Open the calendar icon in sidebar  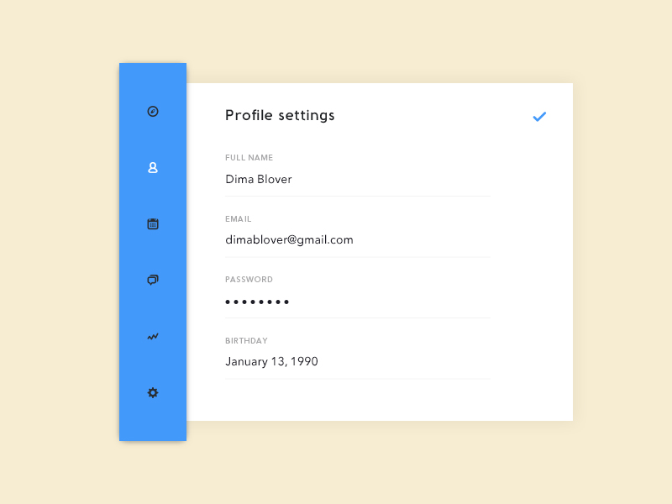pyautogui.click(x=153, y=224)
